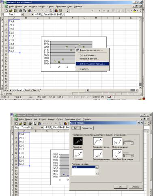This screenshot has width=153, height=196.
Task: Open Справка menu in trendline-dialog window
Action: 87,119
